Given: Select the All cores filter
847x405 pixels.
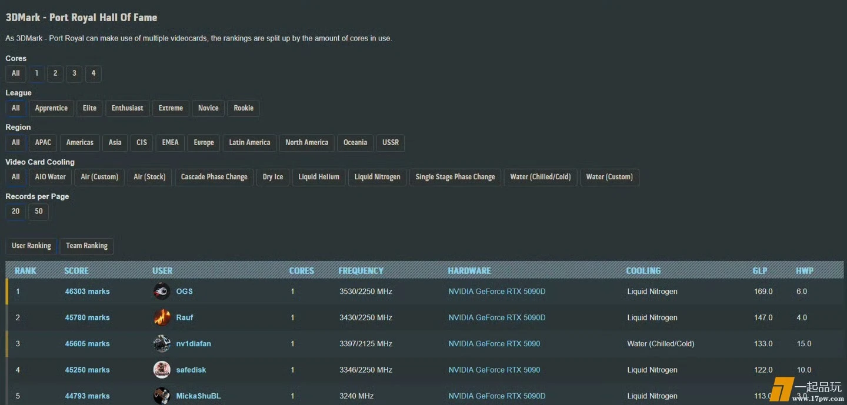Looking at the screenshot, I should tap(16, 73).
